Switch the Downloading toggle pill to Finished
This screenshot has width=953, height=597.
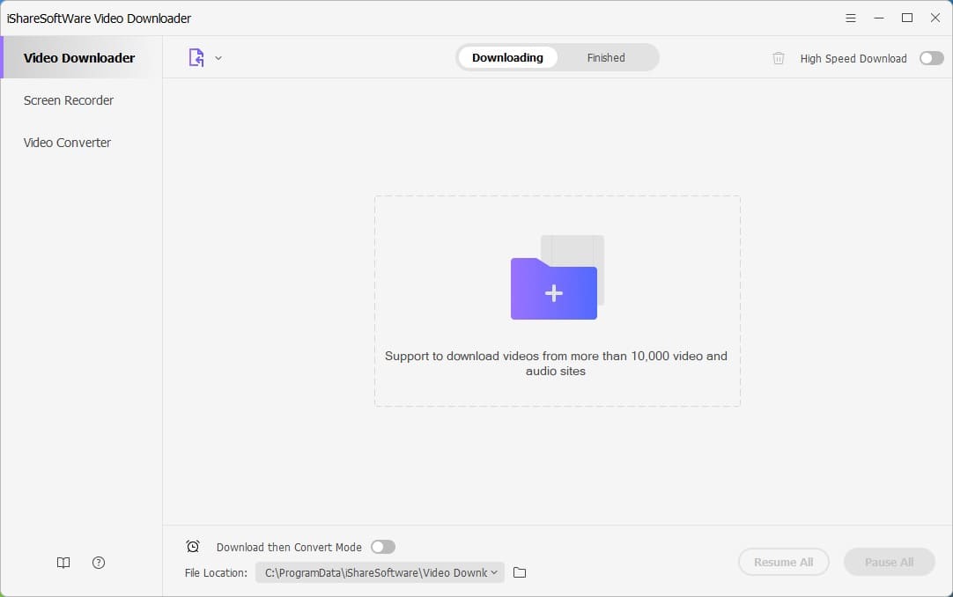coord(606,57)
